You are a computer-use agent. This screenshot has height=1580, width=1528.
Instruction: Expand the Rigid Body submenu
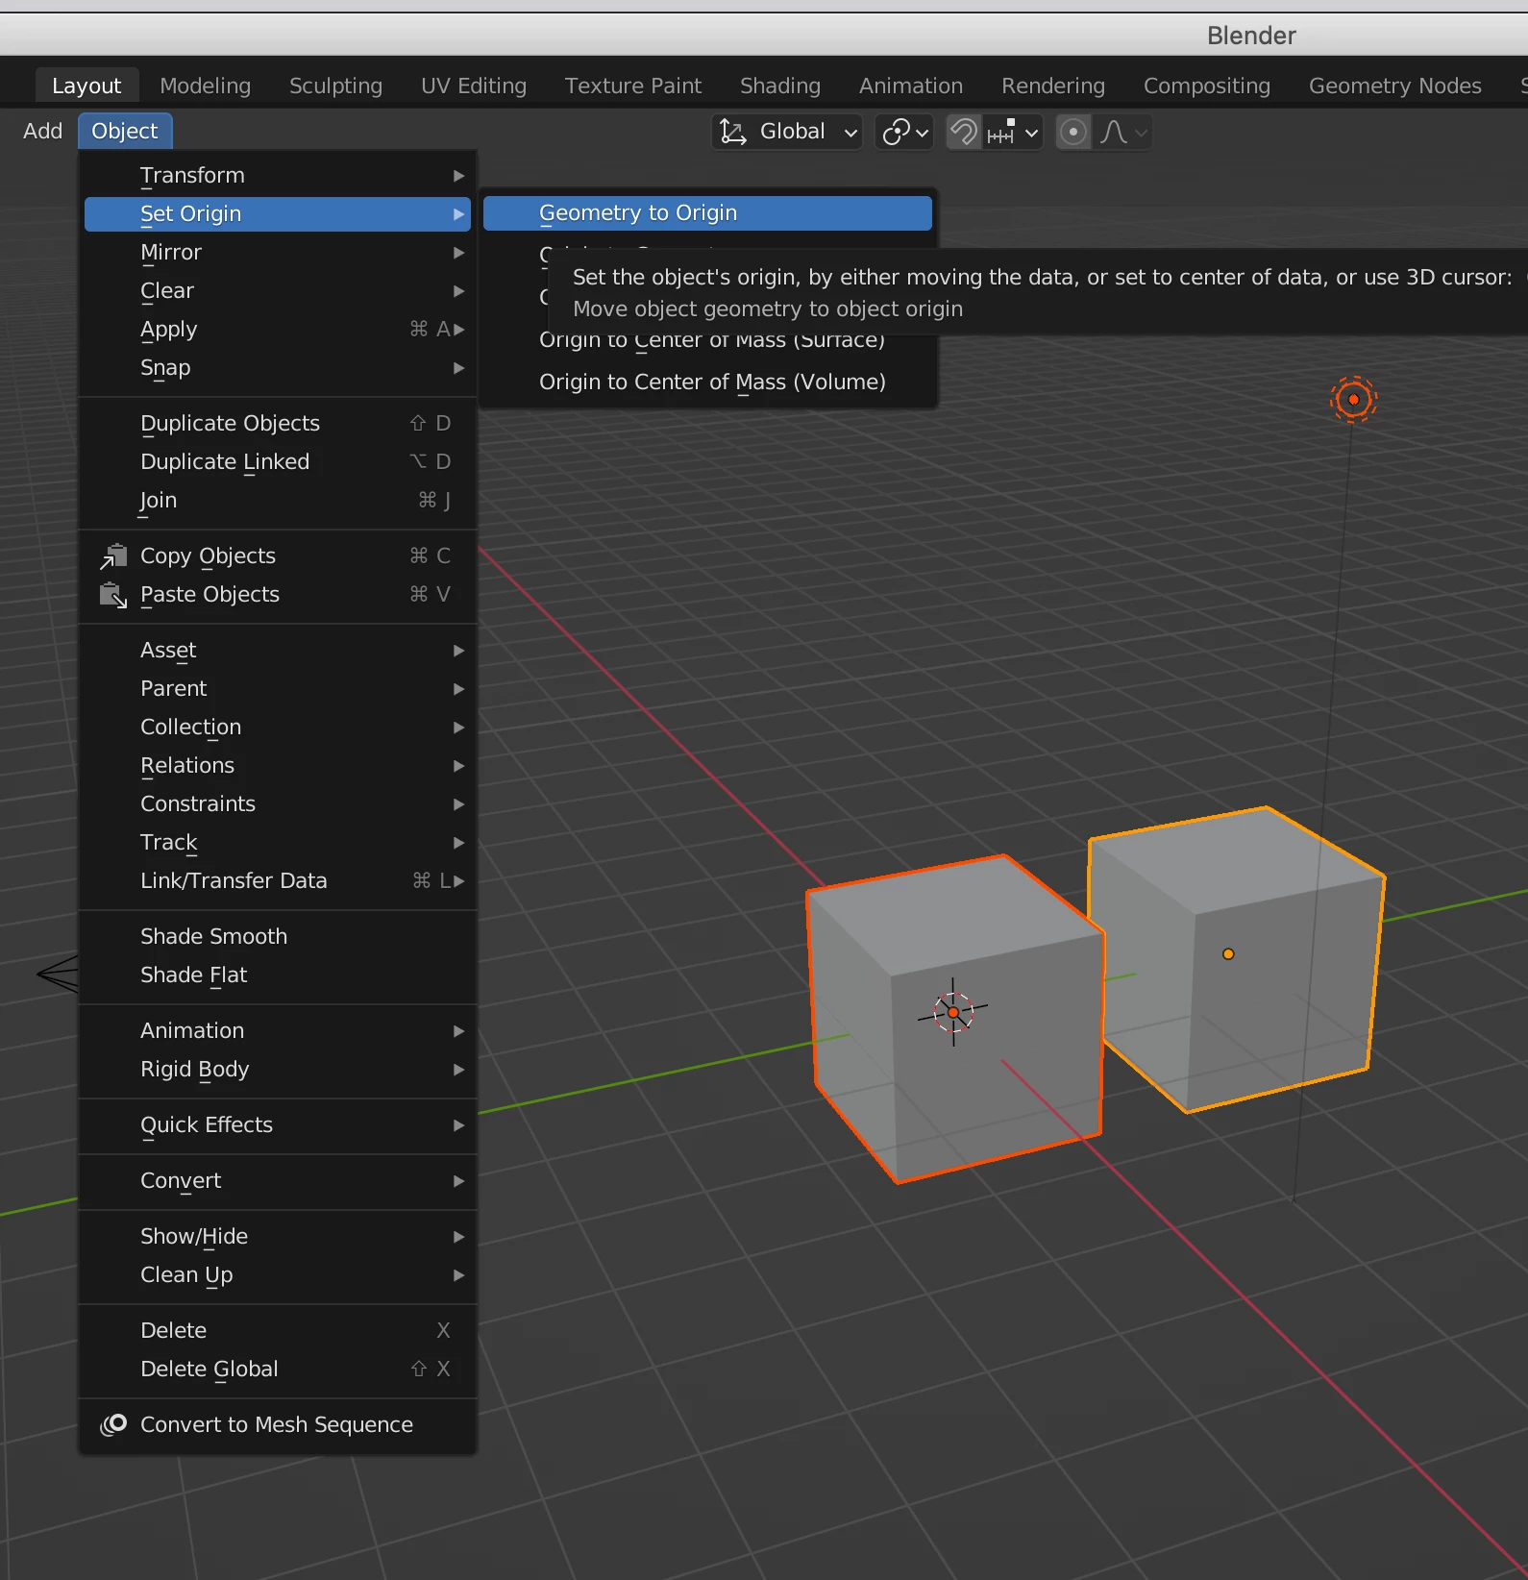tap(277, 1070)
